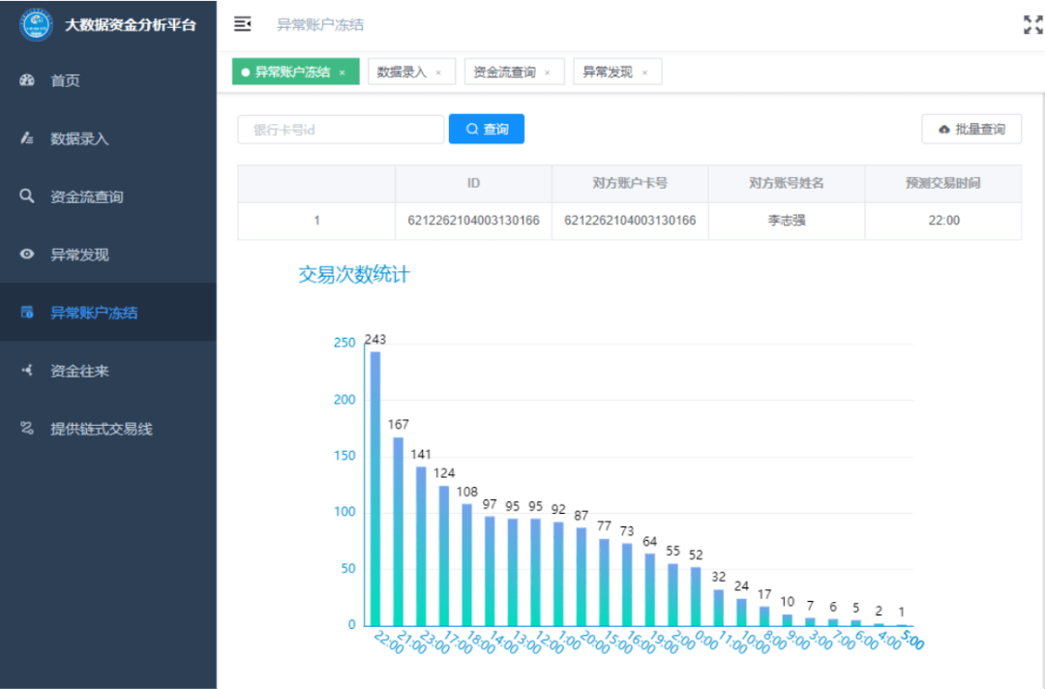1045x689 pixels.
Task: Click the 资金流查询 magnifier icon
Action: [27, 195]
